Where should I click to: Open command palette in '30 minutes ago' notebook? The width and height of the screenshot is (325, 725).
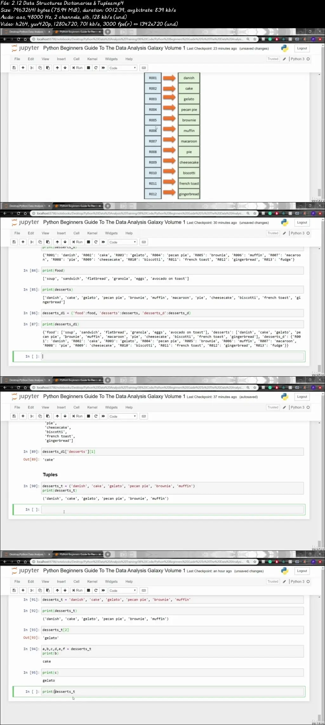(x=144, y=242)
